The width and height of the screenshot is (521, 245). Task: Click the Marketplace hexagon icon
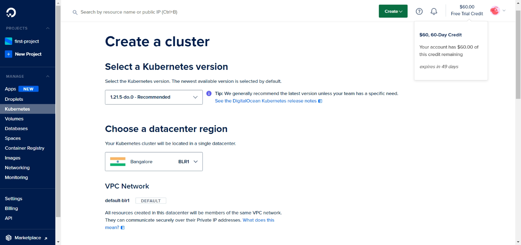8,238
